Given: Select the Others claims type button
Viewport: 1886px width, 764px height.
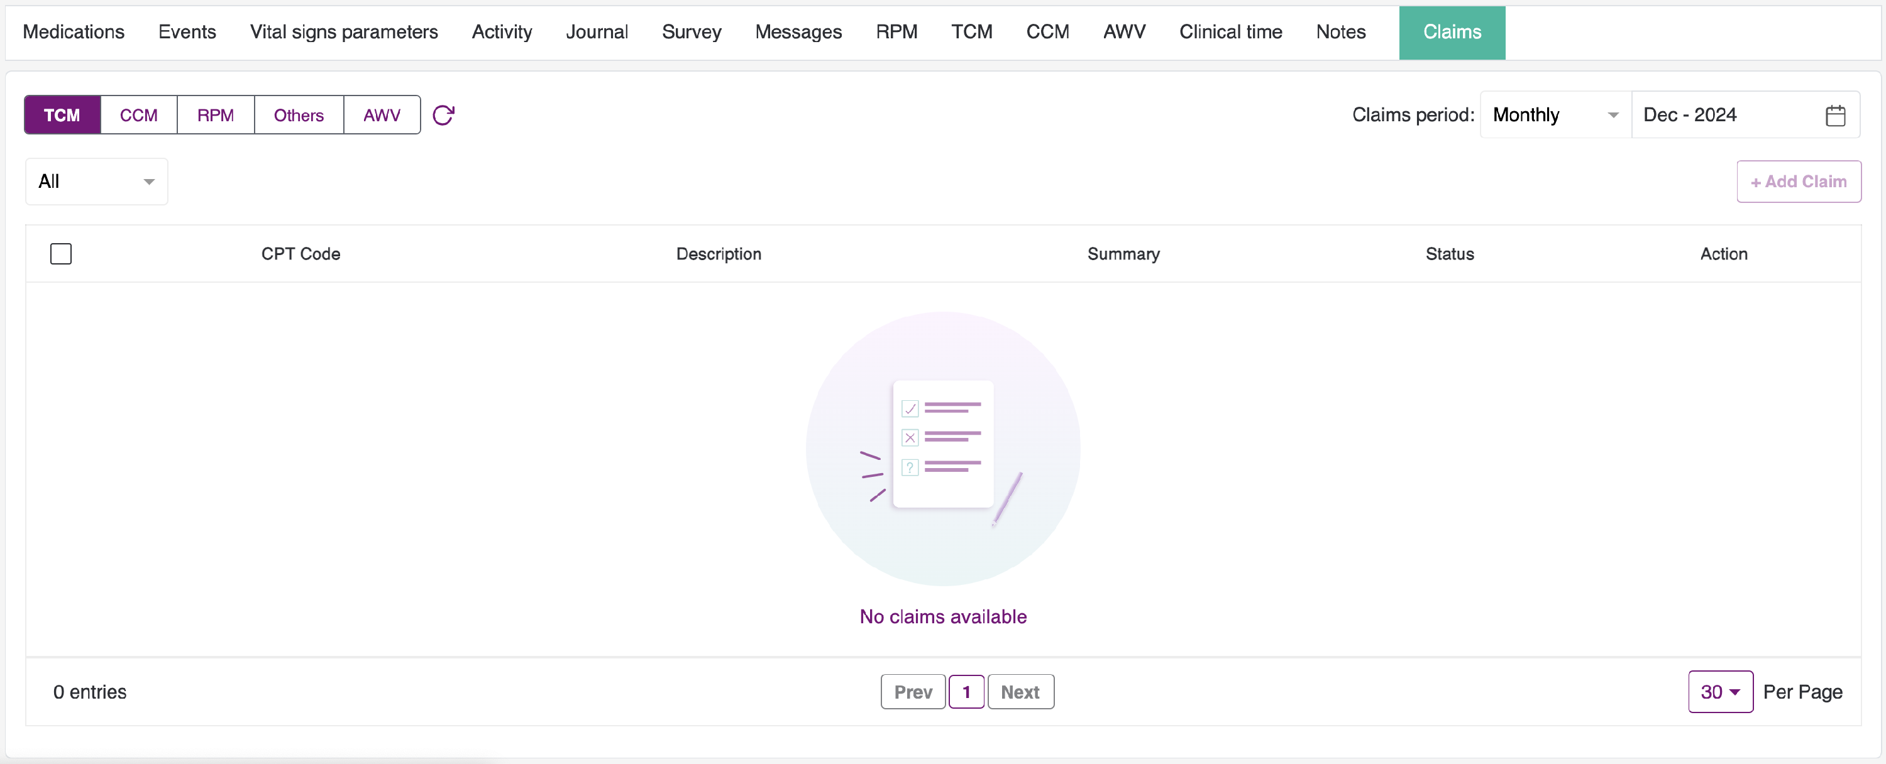Looking at the screenshot, I should click(299, 115).
